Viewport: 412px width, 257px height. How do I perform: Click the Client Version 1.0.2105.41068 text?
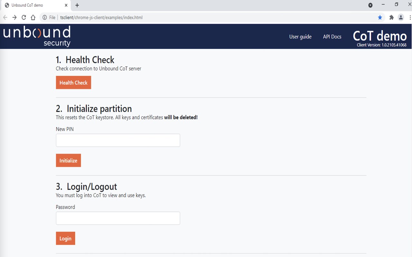click(x=381, y=45)
